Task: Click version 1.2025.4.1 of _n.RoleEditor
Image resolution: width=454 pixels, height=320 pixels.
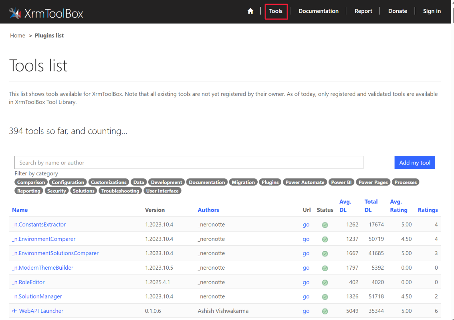Action: pos(157,282)
